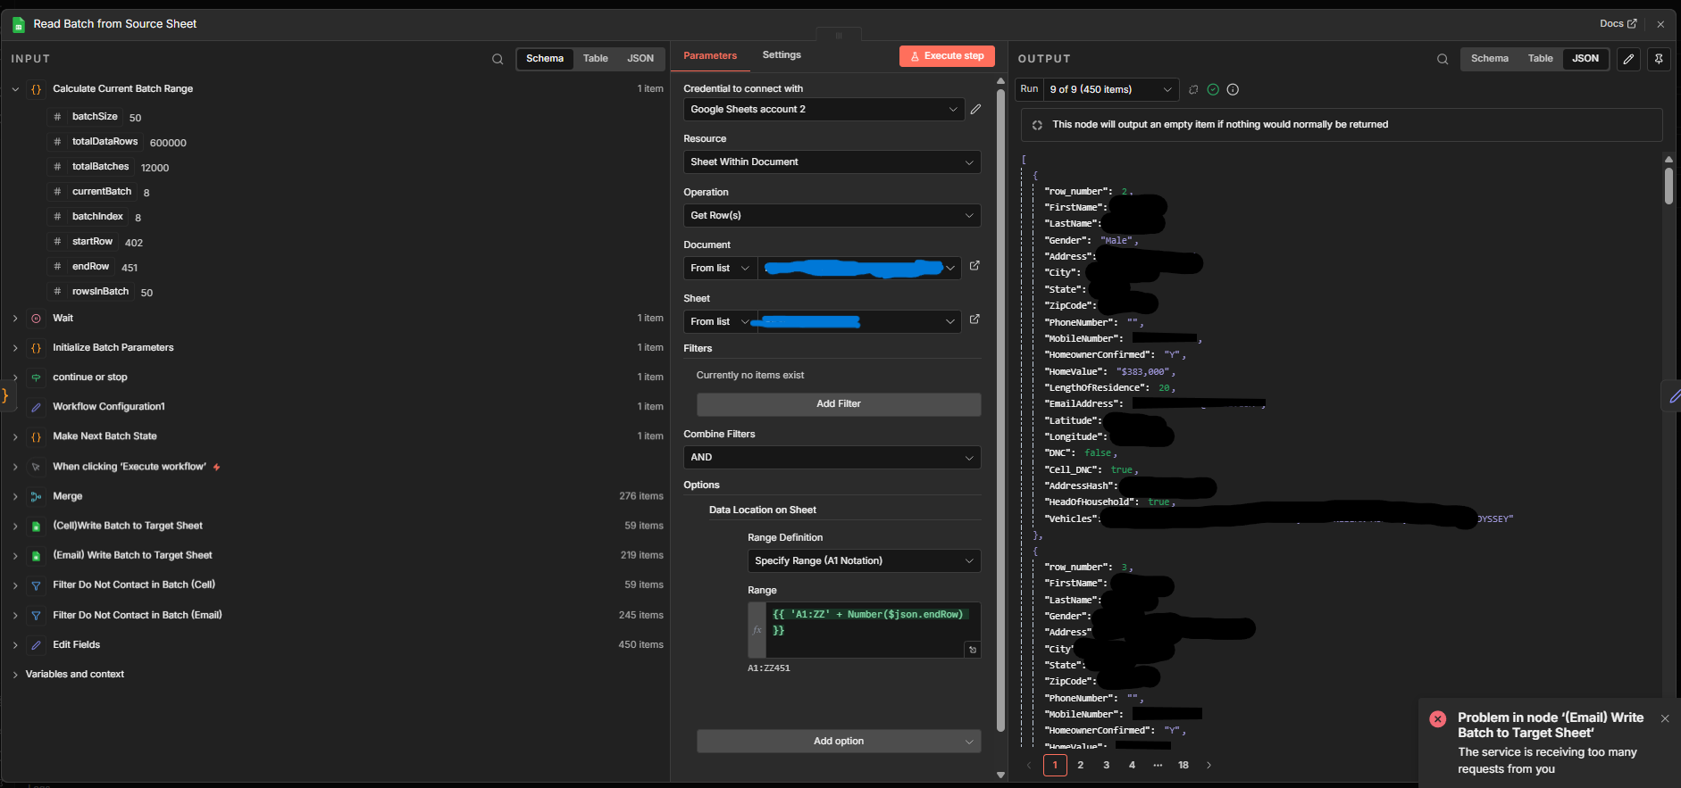Expand the Edit Fields node data
1681x788 pixels.
point(15,645)
